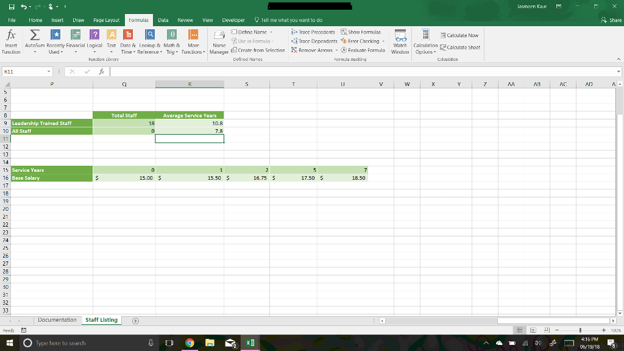Click the Share button
Image resolution: width=624 pixels, height=351 pixels.
coord(611,20)
